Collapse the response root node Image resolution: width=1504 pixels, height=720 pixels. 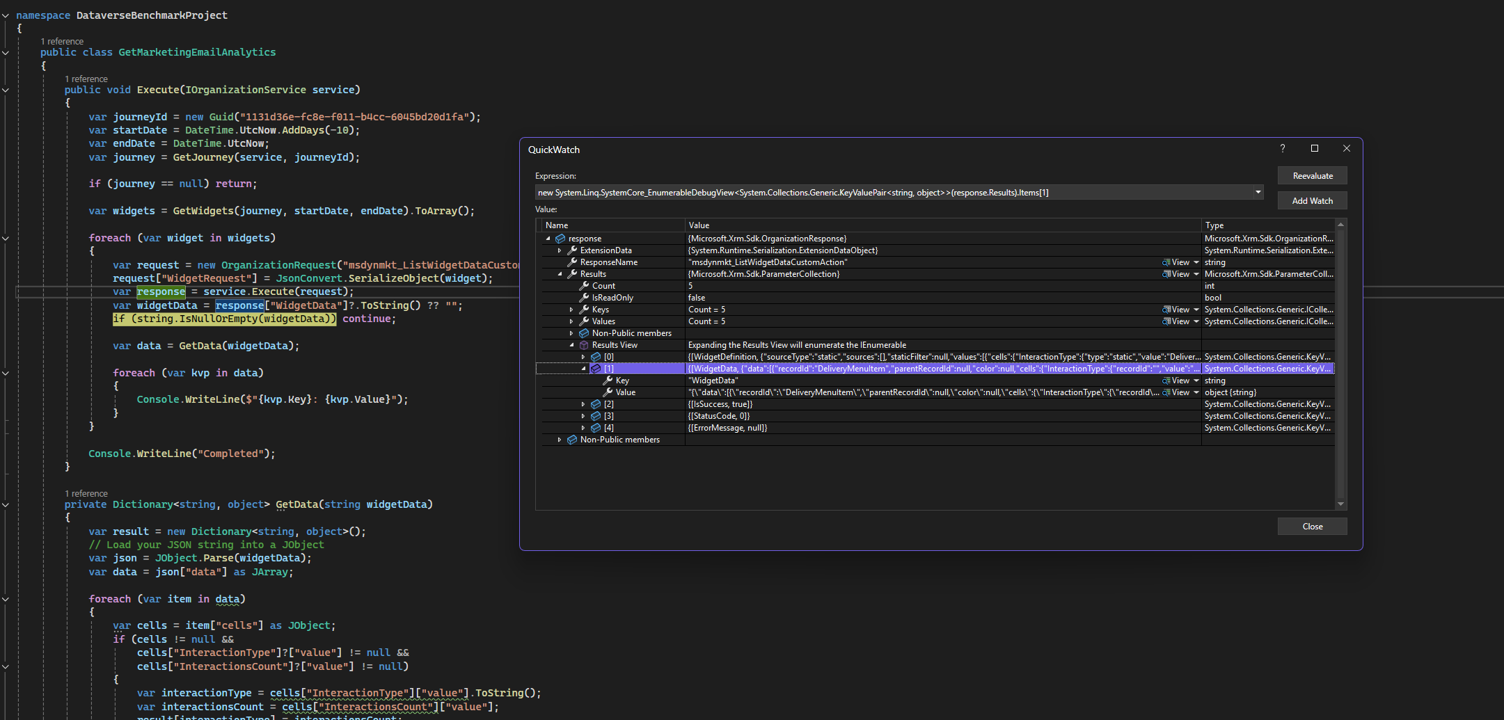(x=548, y=239)
